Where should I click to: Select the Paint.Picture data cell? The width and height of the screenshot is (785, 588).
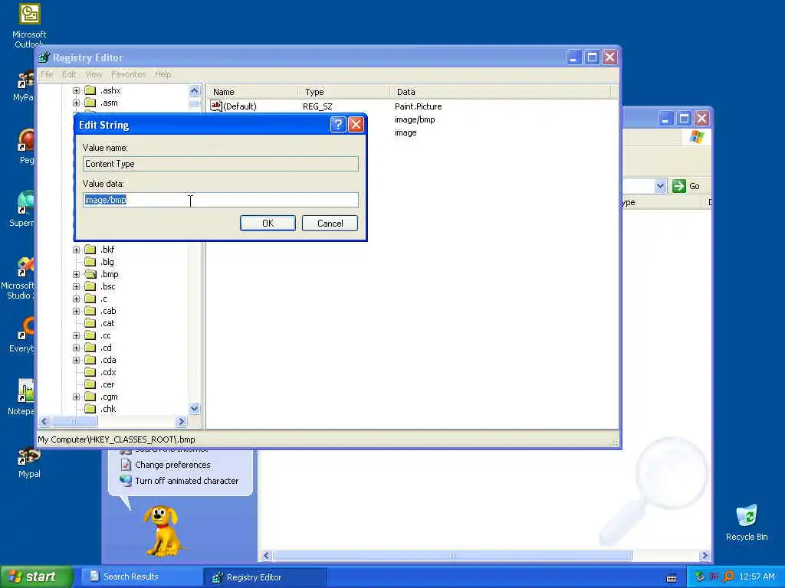click(x=418, y=106)
